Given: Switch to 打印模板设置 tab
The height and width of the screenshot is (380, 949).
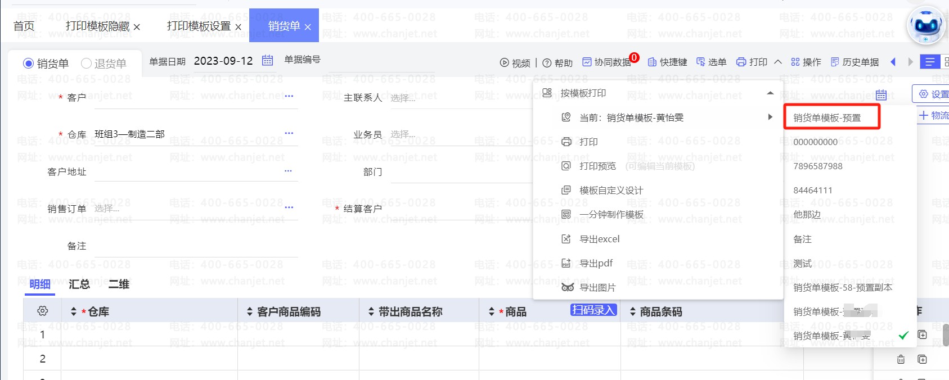Looking at the screenshot, I should [x=199, y=26].
